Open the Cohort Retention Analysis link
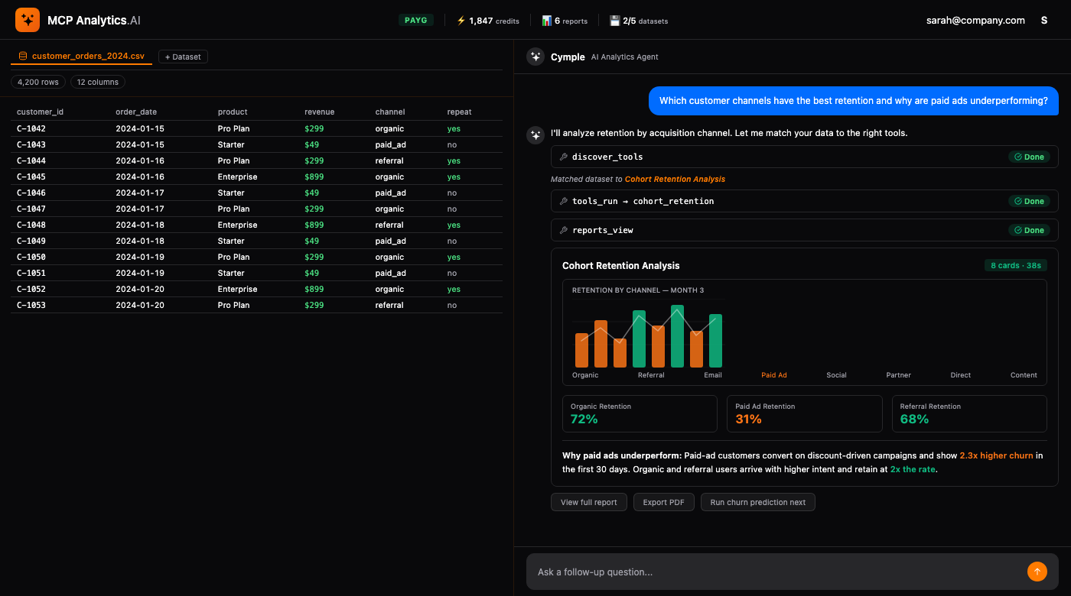The width and height of the screenshot is (1071, 596). pos(675,179)
